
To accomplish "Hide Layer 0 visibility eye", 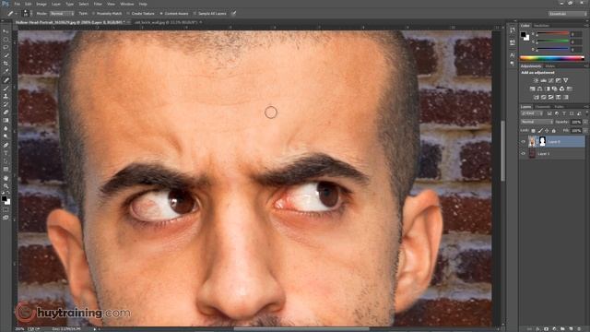I will click(x=523, y=142).
